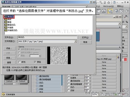Open the dropdown in the Material Editor window
130x97 pixels.
(119, 23)
